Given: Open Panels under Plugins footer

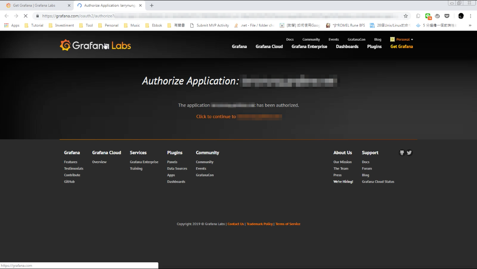Looking at the screenshot, I should coord(172,162).
